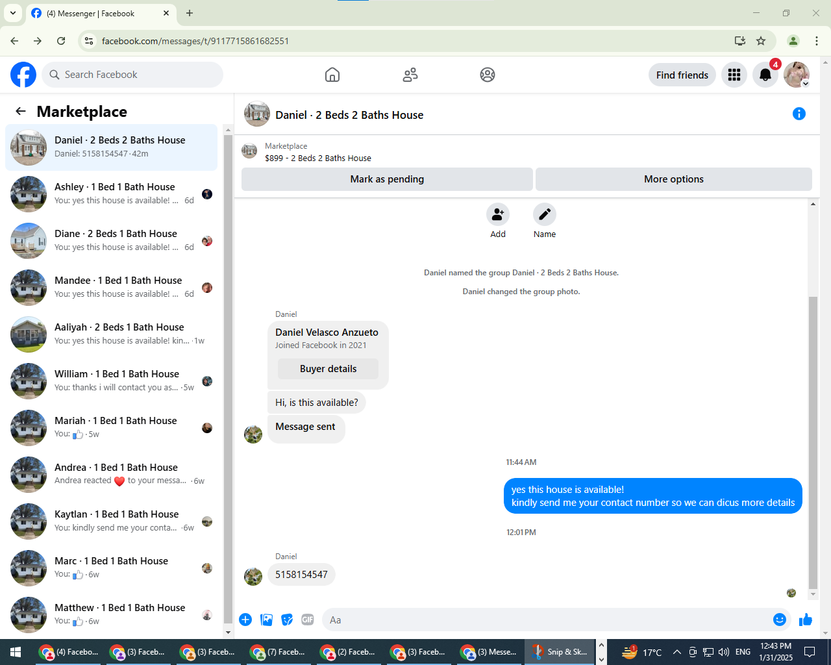This screenshot has width=831, height=665.
Task: Click the conversation header house thumbnail
Action: tap(257, 114)
